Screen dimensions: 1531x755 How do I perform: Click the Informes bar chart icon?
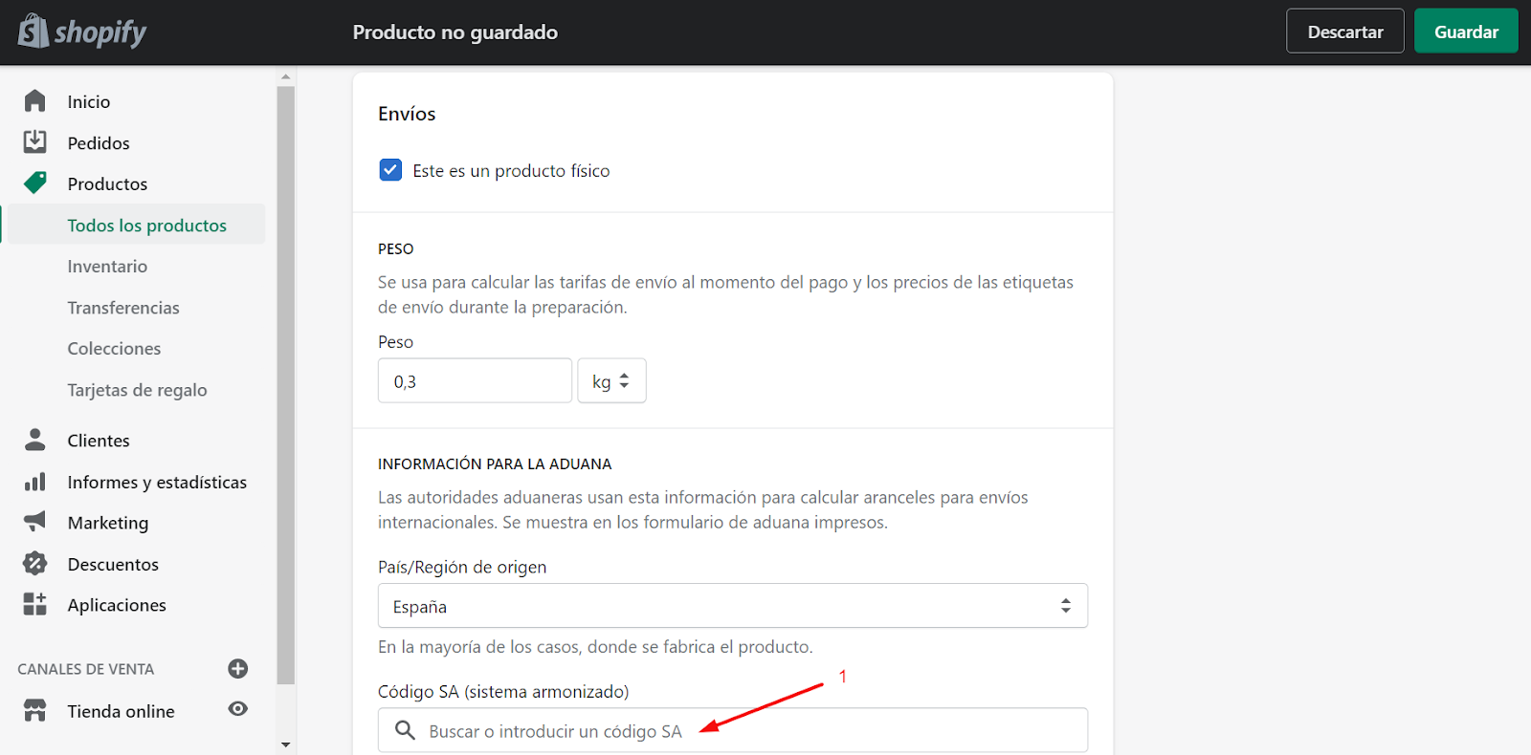[34, 482]
